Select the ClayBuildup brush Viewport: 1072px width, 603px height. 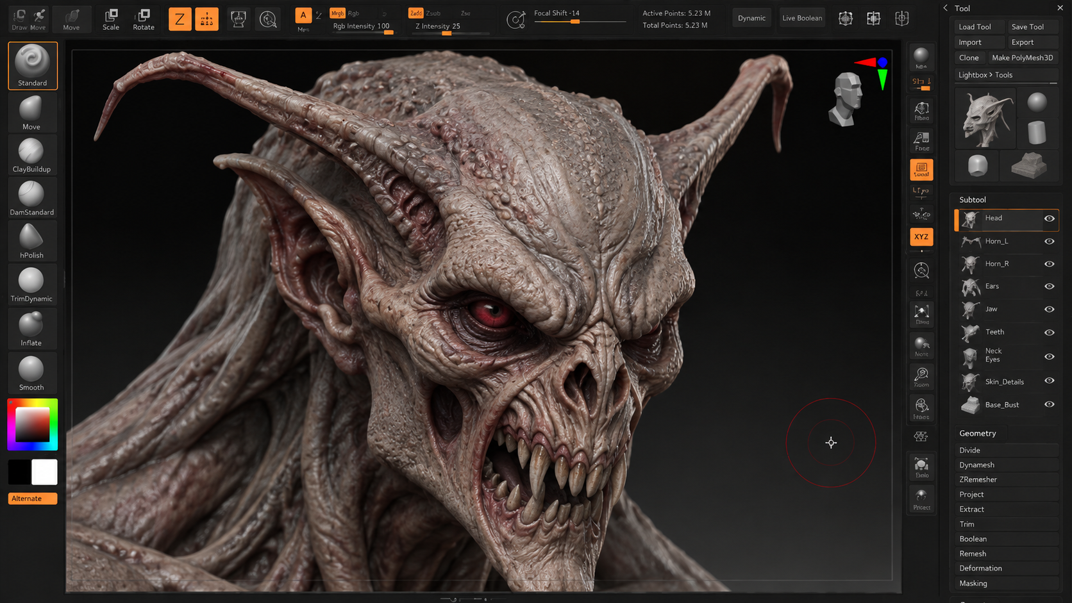(x=31, y=155)
